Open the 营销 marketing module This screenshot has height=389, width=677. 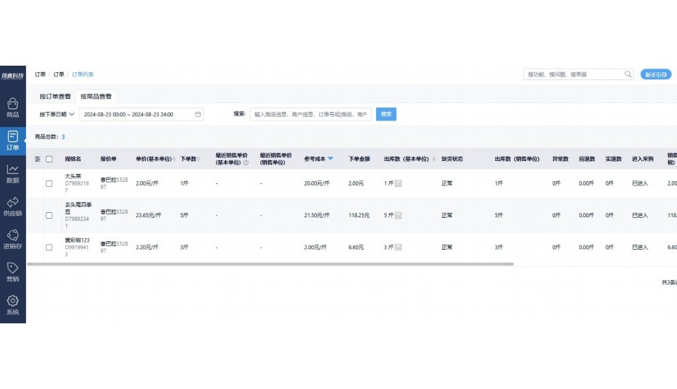tap(12, 271)
